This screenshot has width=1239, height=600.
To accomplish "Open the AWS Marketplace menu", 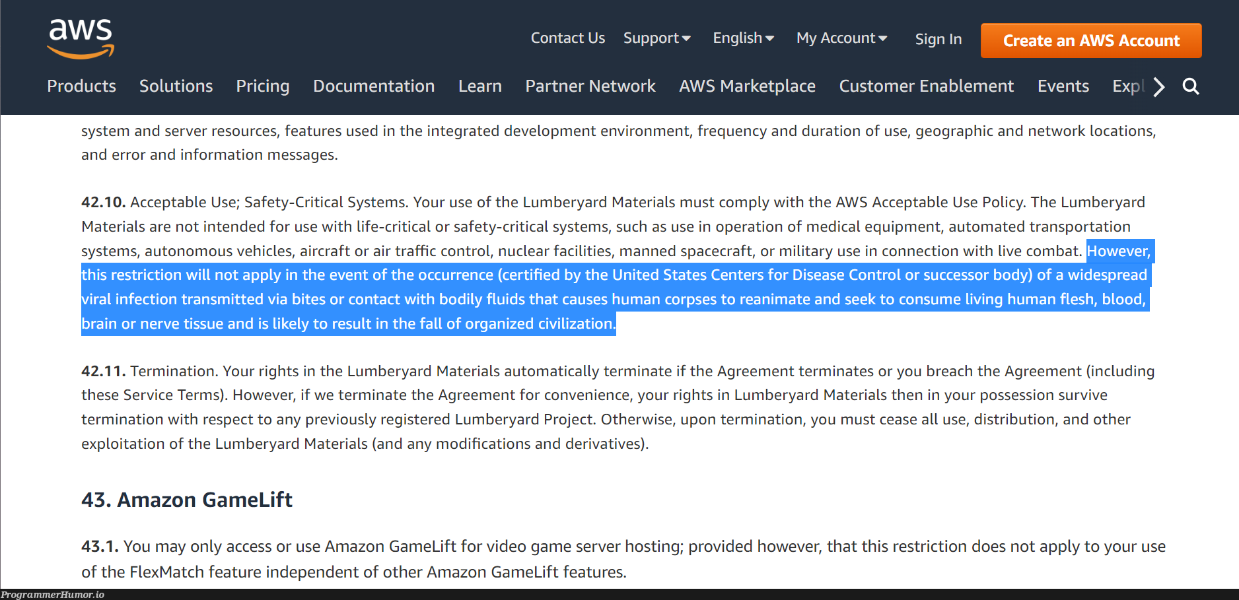I will (x=748, y=86).
